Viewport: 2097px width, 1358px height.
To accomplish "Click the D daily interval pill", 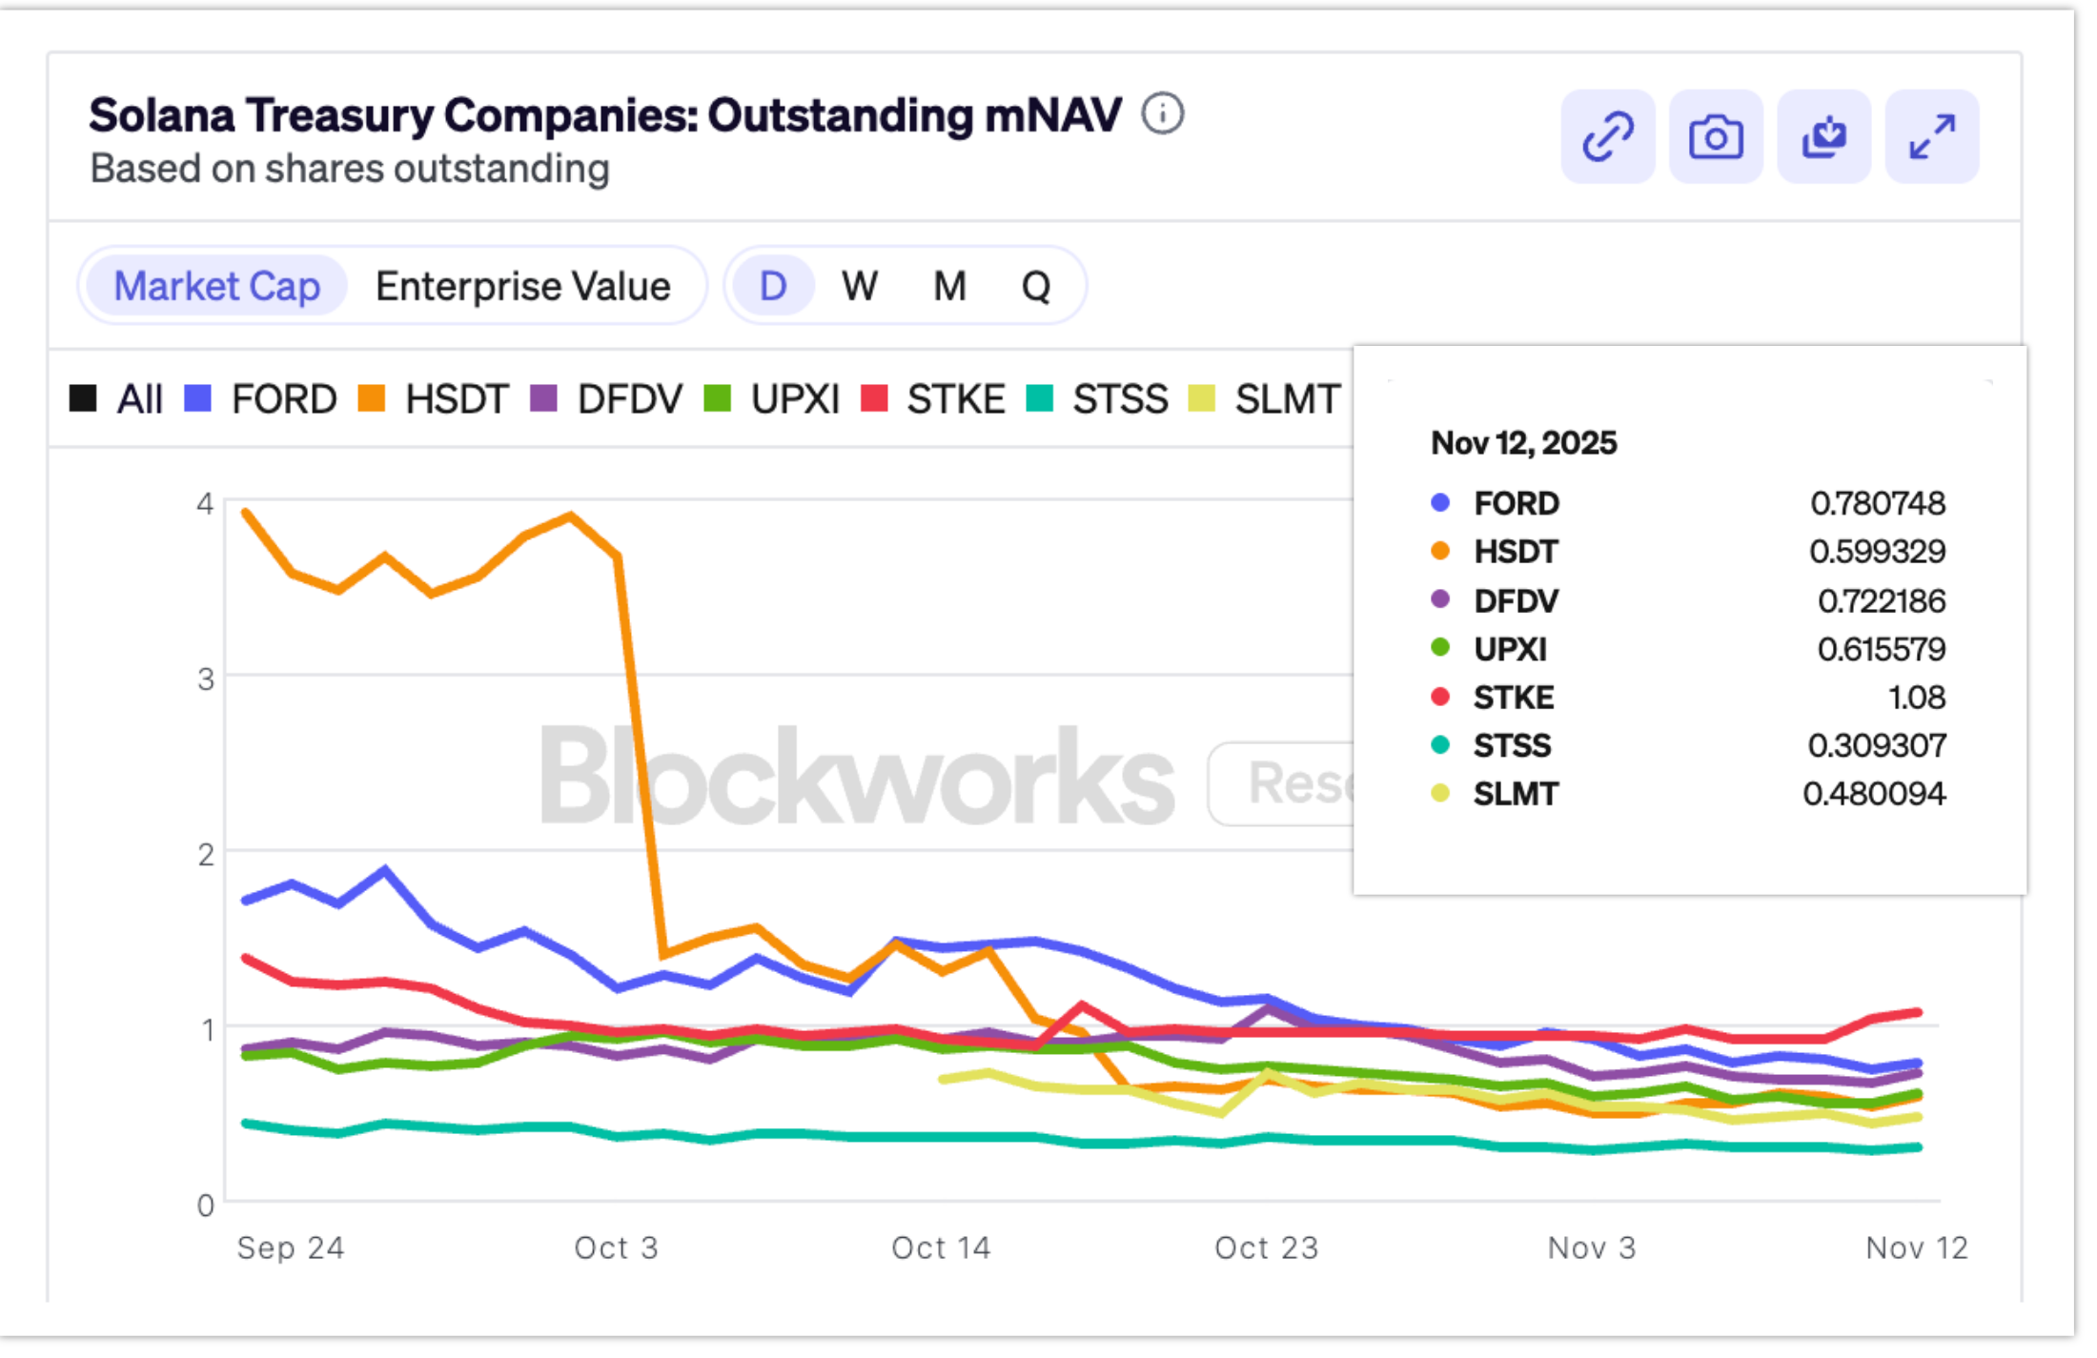I will [x=774, y=285].
